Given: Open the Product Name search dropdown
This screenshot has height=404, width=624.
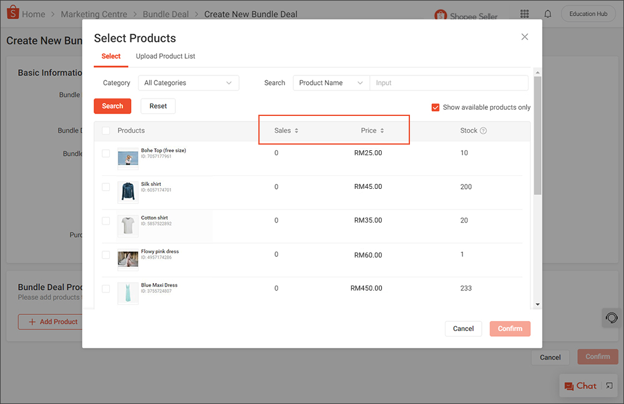Looking at the screenshot, I should point(331,82).
